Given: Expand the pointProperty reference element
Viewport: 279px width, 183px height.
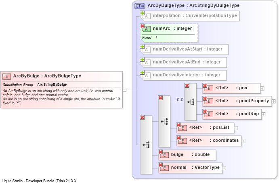Looking at the screenshot, I should 273,101.
